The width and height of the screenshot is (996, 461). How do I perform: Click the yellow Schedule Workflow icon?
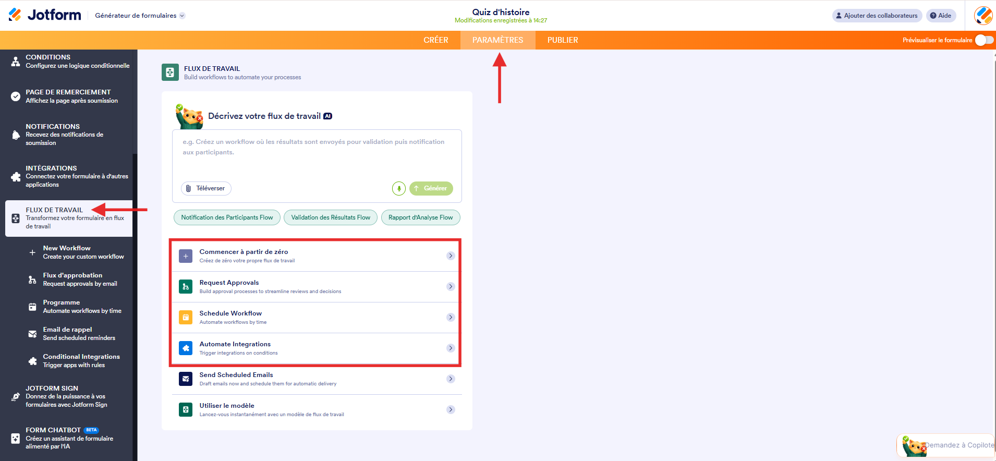pos(186,318)
